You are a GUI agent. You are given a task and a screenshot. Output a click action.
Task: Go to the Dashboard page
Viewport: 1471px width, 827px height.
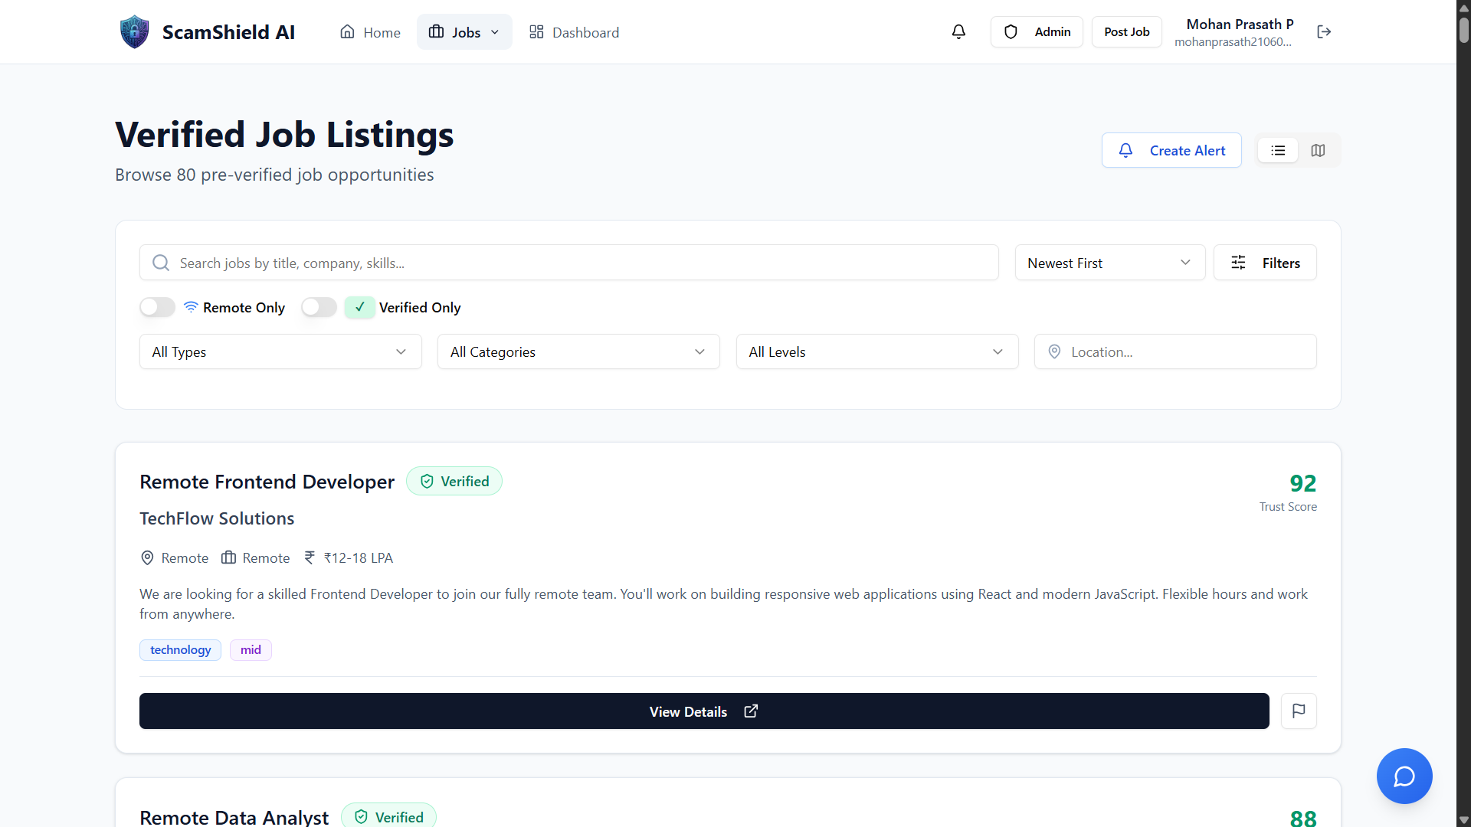575,32
